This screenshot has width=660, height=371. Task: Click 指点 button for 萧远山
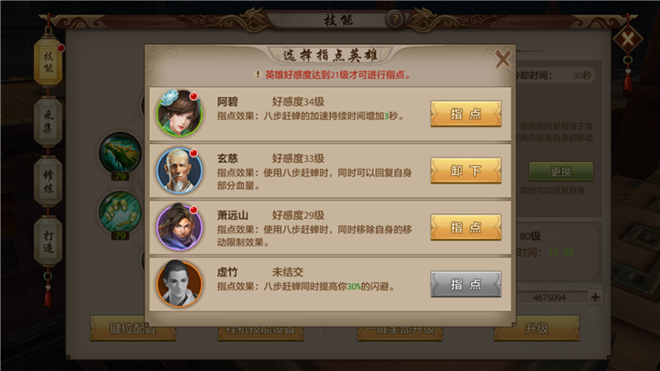(x=466, y=227)
